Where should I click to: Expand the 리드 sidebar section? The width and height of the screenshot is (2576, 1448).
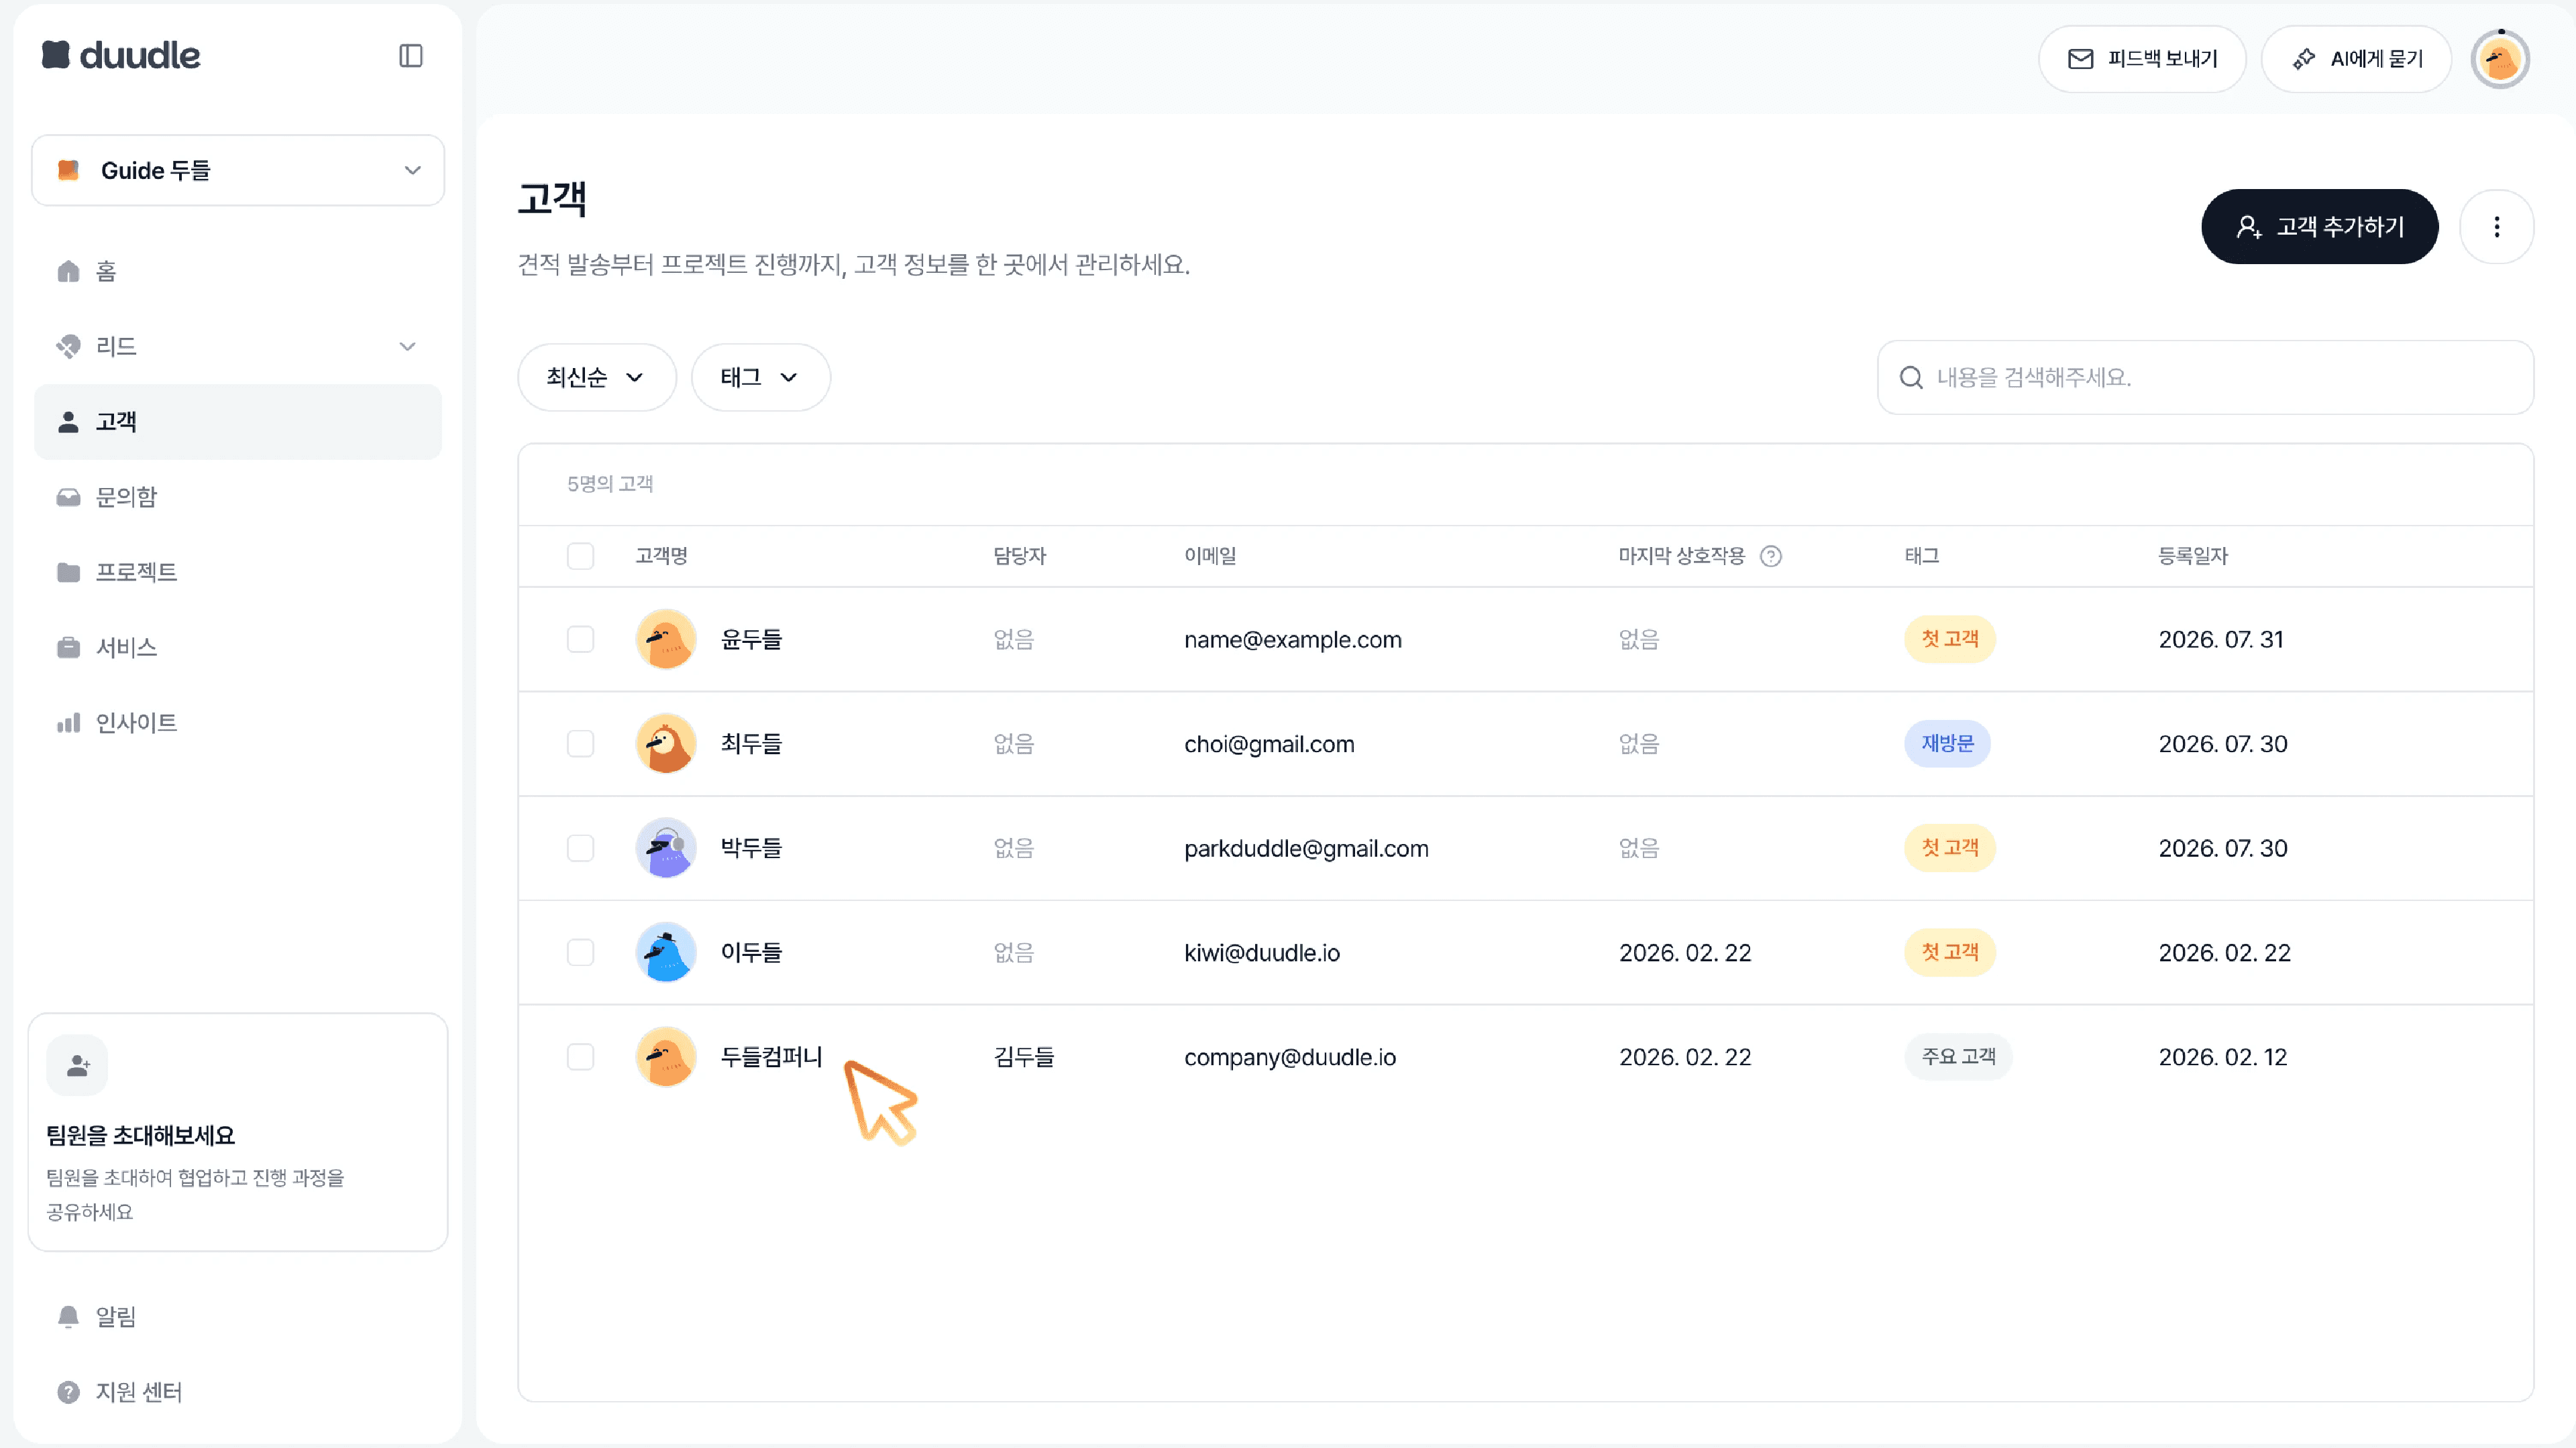238,347
